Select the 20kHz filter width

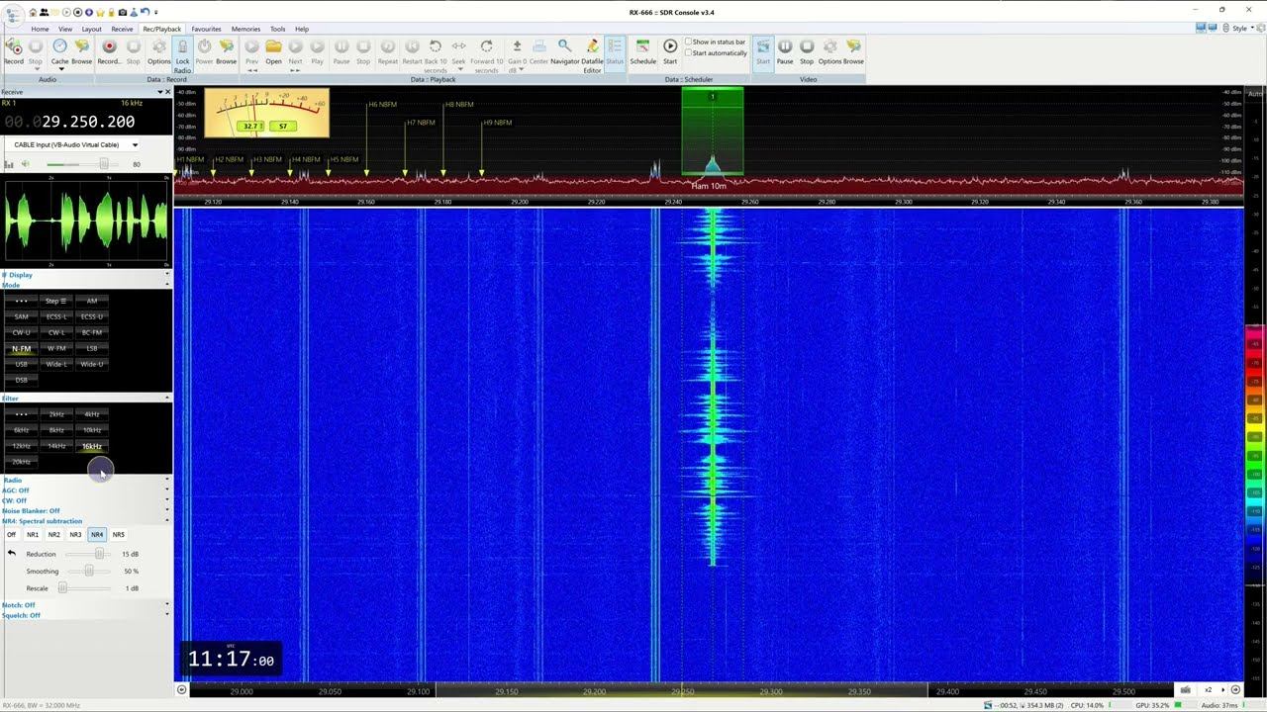point(21,462)
